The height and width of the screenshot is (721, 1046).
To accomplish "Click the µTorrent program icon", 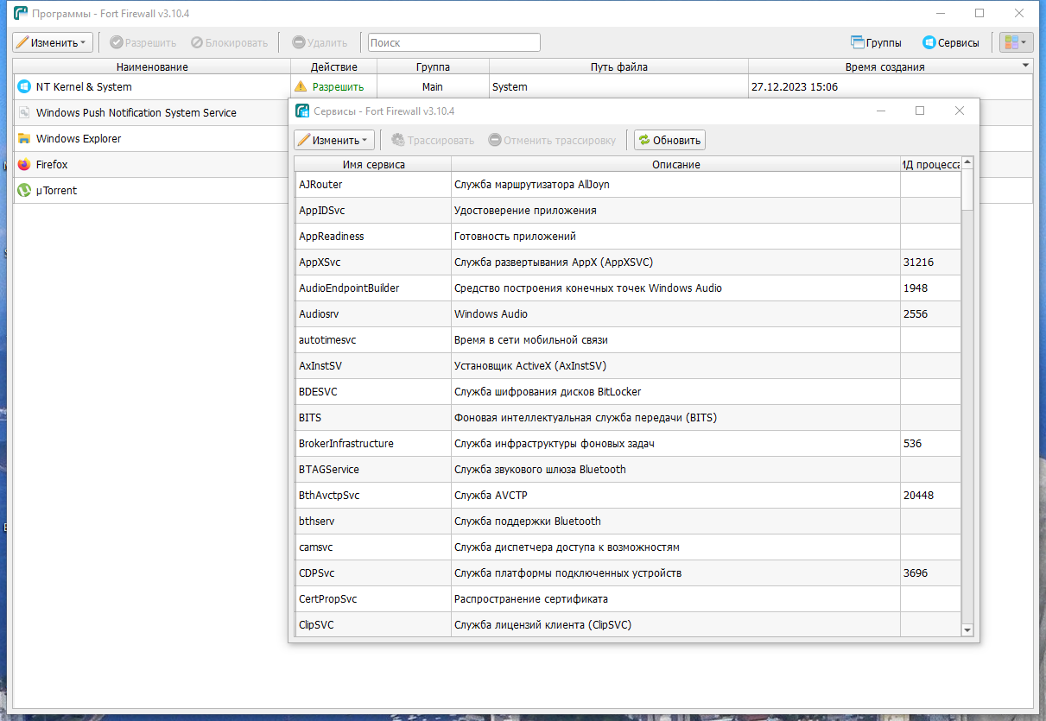I will pyautogui.click(x=24, y=190).
